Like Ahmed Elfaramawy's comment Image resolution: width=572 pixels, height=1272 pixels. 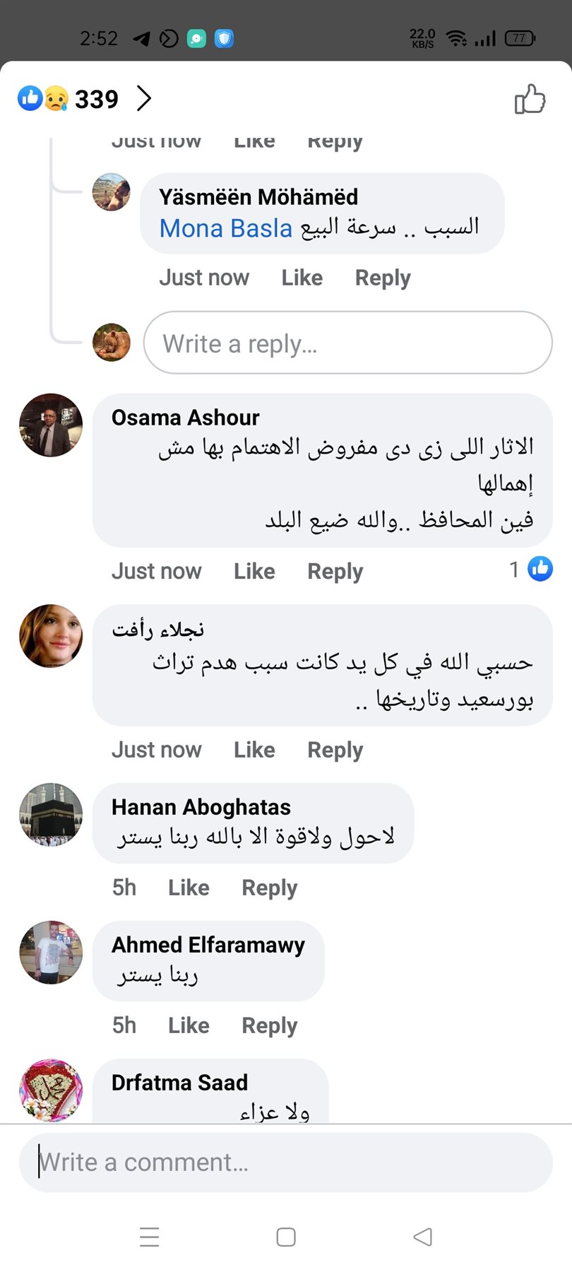189,1025
